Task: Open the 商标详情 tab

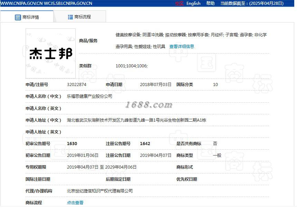Action: [x=27, y=17]
